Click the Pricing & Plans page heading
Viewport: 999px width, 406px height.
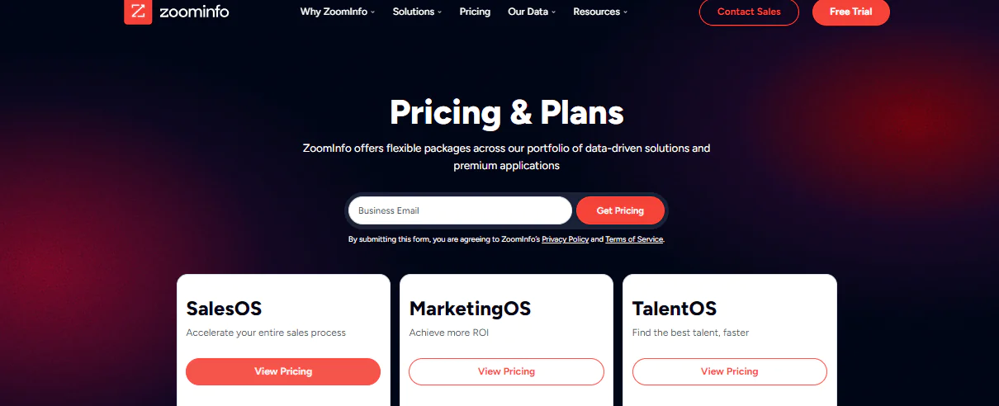[506, 112]
